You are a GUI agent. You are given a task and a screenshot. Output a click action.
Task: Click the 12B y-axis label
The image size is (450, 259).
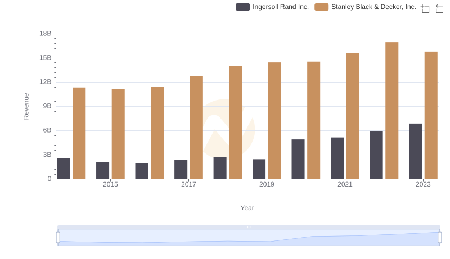46,82
